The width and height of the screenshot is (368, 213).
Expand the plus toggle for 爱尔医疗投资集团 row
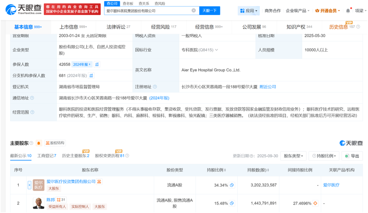(29, 185)
